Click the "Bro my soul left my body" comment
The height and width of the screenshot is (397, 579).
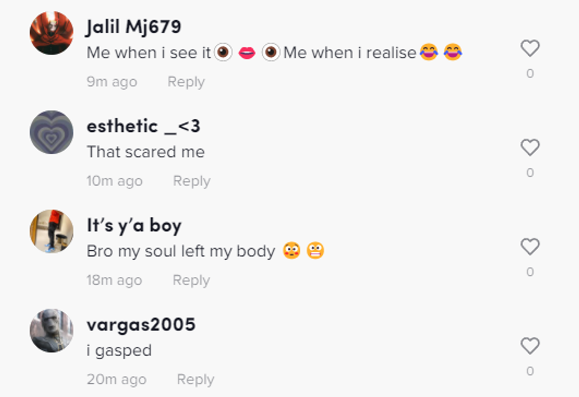point(181,251)
